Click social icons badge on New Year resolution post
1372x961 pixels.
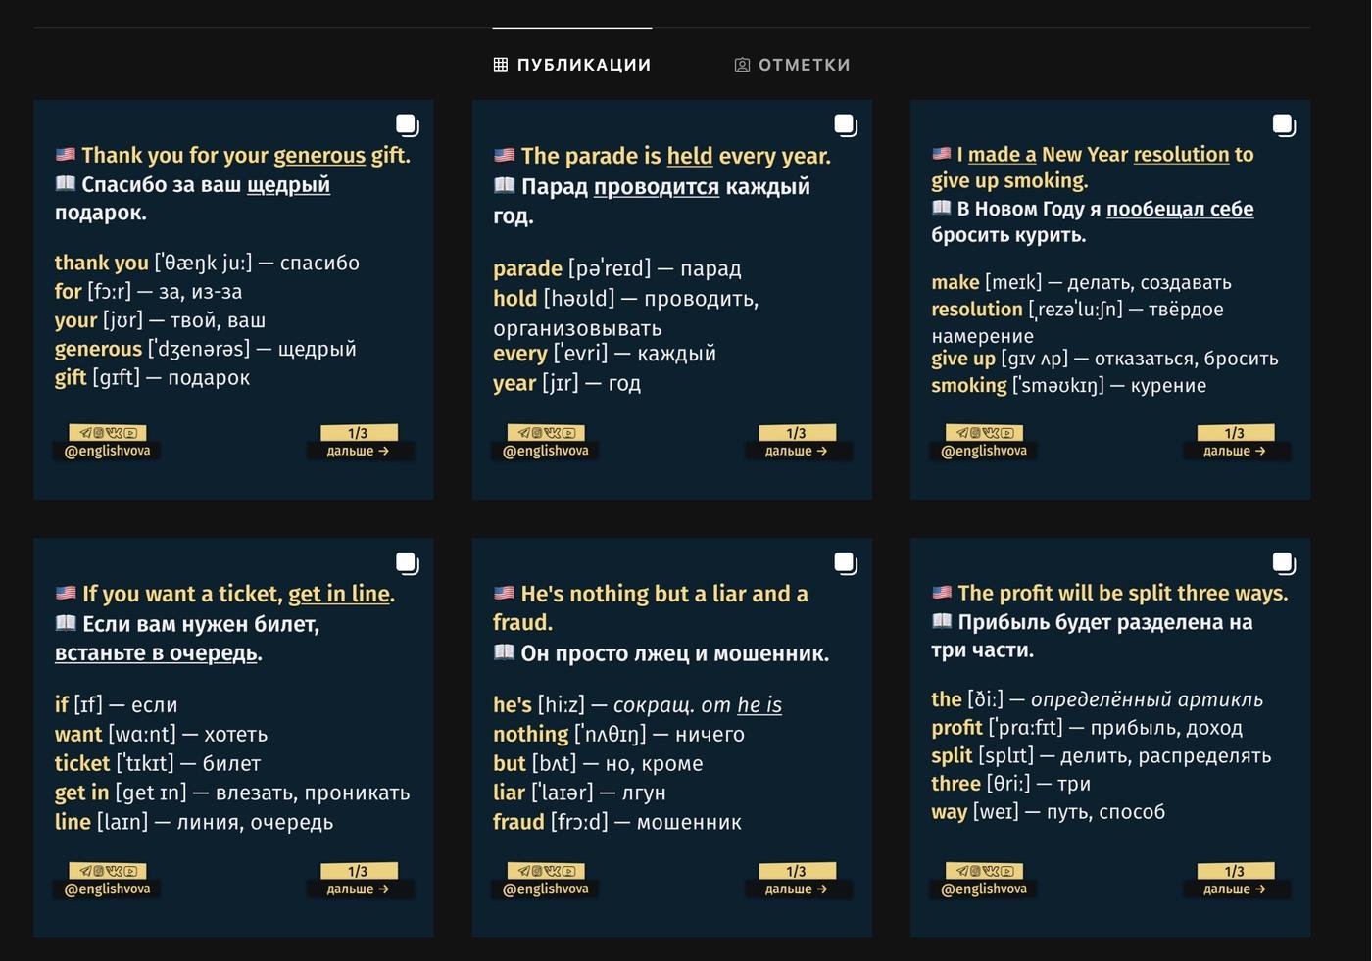click(x=984, y=432)
